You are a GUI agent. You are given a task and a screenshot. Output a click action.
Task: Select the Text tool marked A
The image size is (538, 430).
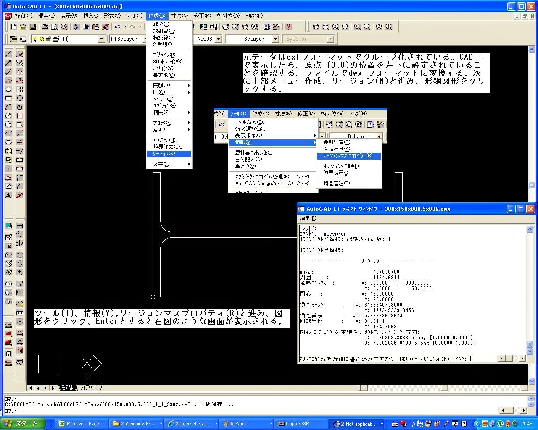pyautogui.click(x=8, y=195)
